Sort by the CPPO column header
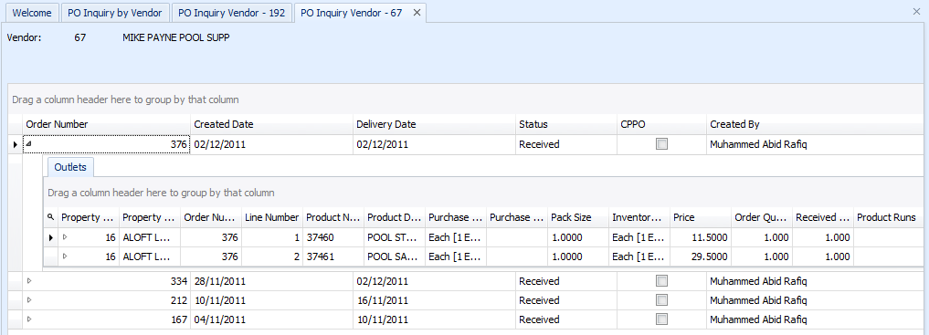This screenshot has width=929, height=335. pyautogui.click(x=661, y=124)
